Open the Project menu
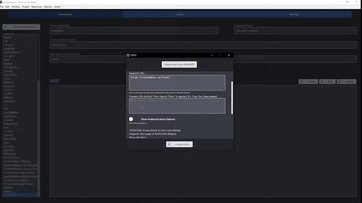This screenshot has height=203, width=362. (x=25, y=7)
